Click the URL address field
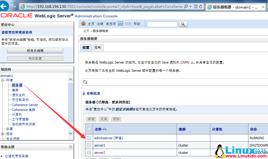 tap(104, 6)
